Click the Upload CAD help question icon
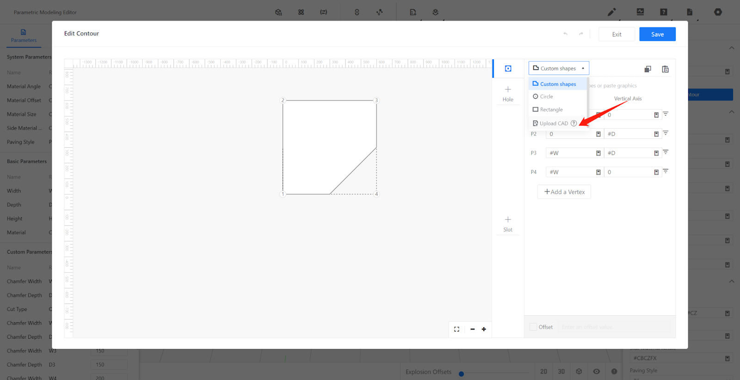 (573, 124)
